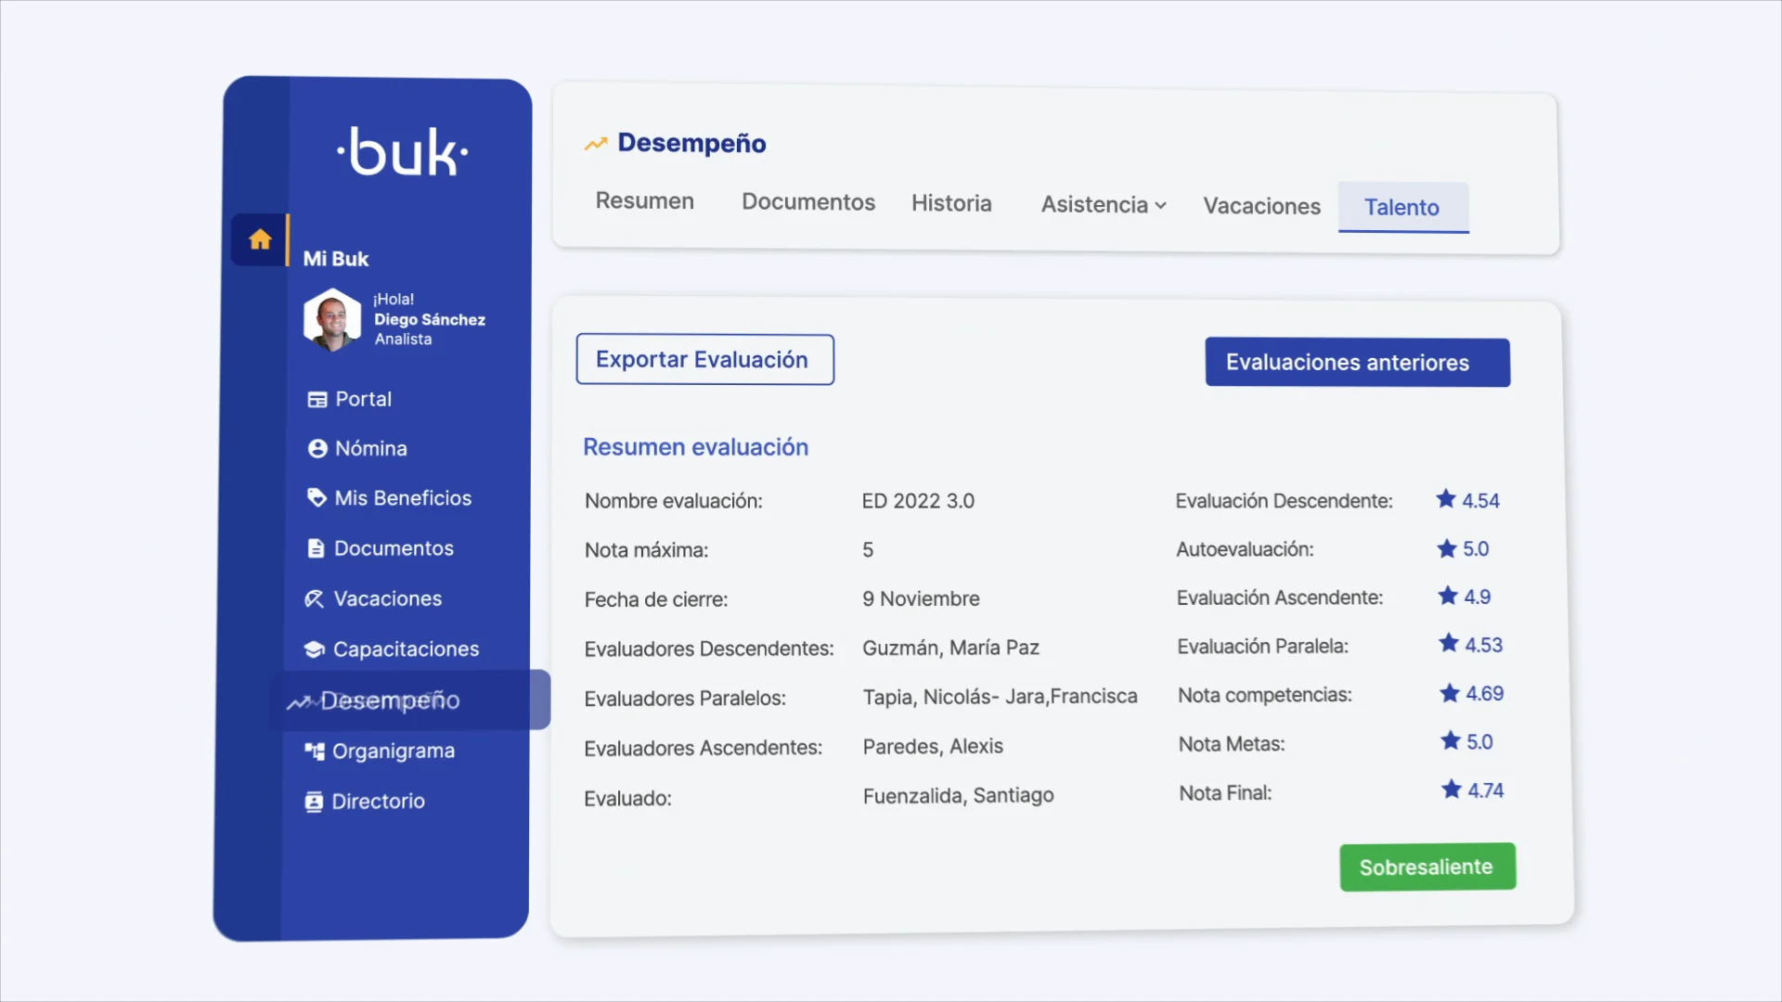This screenshot has height=1002, width=1782.
Task: Switch to the Talento tab
Action: pyautogui.click(x=1401, y=208)
